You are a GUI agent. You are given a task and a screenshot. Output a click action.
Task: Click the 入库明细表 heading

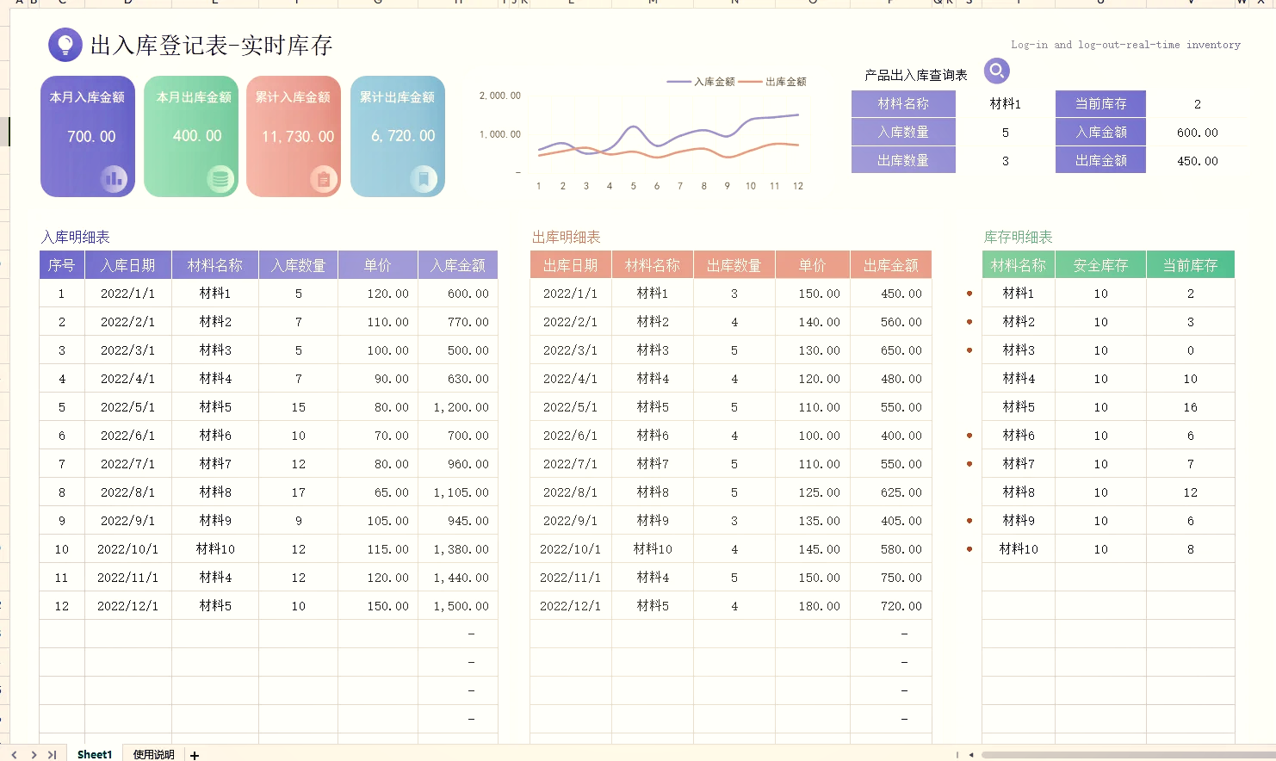tap(76, 237)
